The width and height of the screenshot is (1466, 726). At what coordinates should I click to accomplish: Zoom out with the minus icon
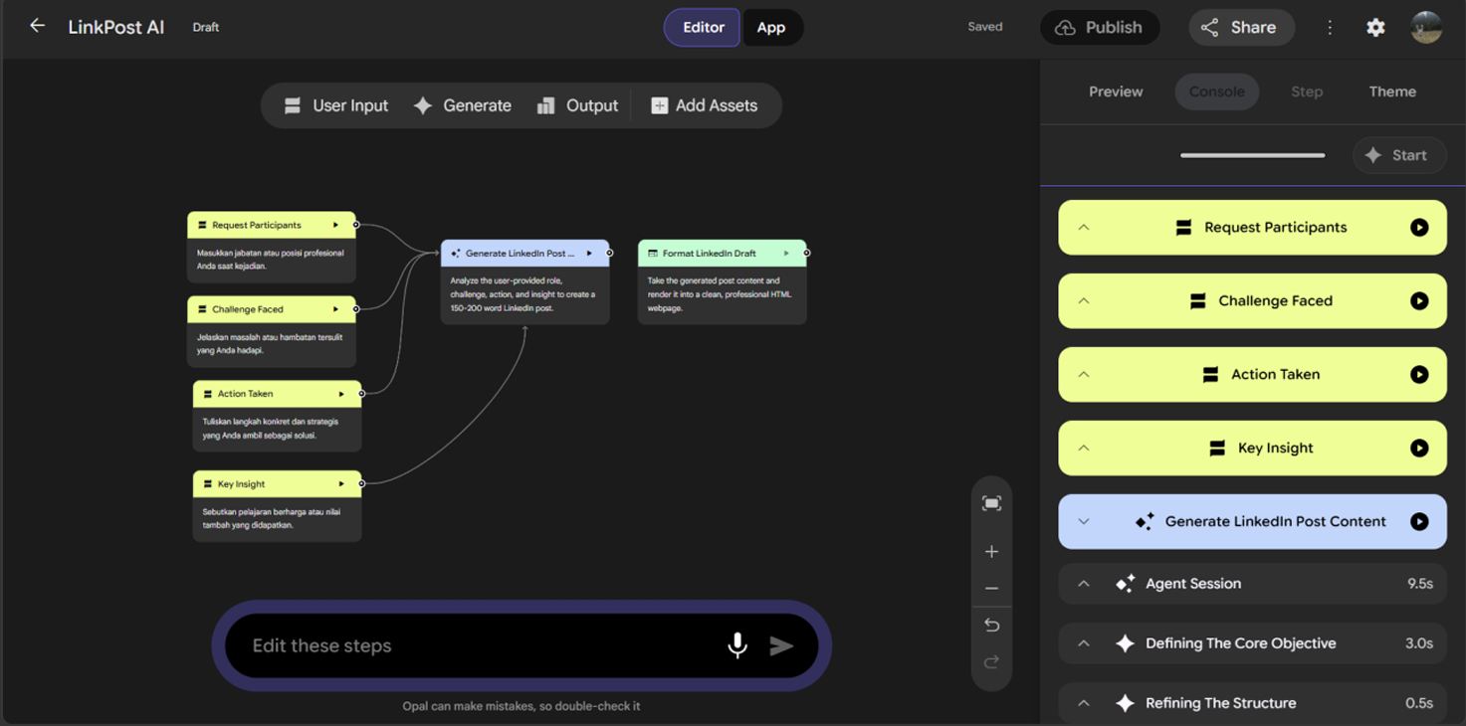coord(991,589)
